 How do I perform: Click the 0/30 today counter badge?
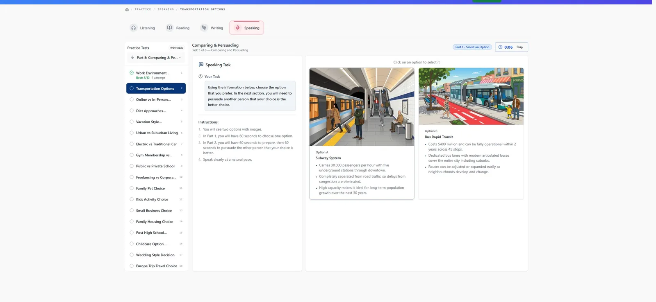click(x=177, y=48)
